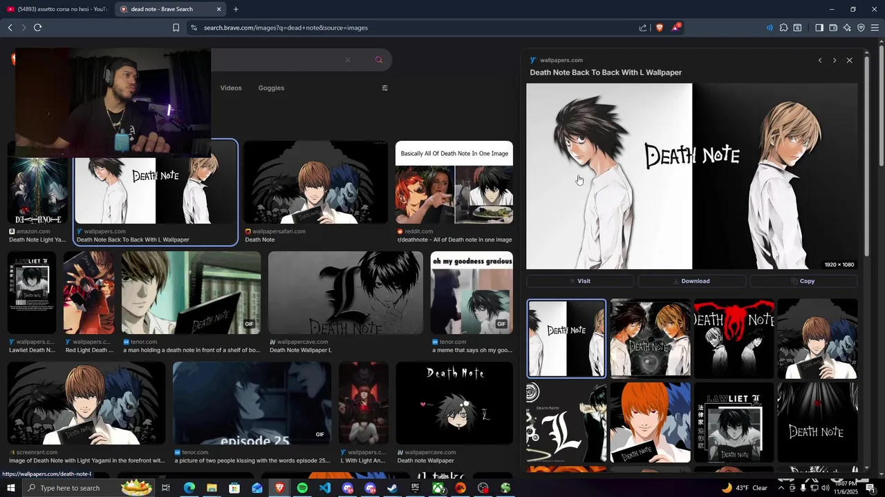Bookmark this page with the bookmark icon
The width and height of the screenshot is (885, 497).
176,28
